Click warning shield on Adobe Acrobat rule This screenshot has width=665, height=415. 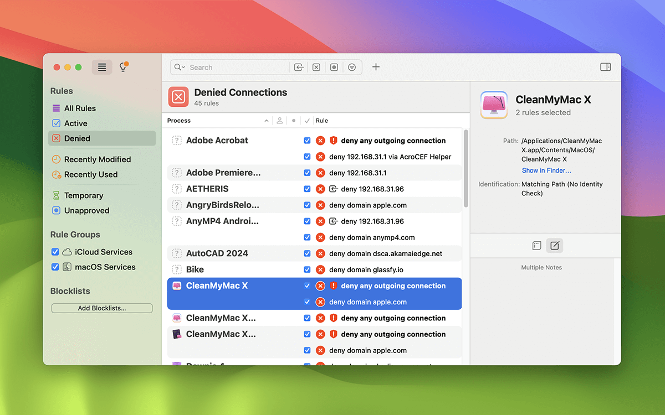[333, 141]
